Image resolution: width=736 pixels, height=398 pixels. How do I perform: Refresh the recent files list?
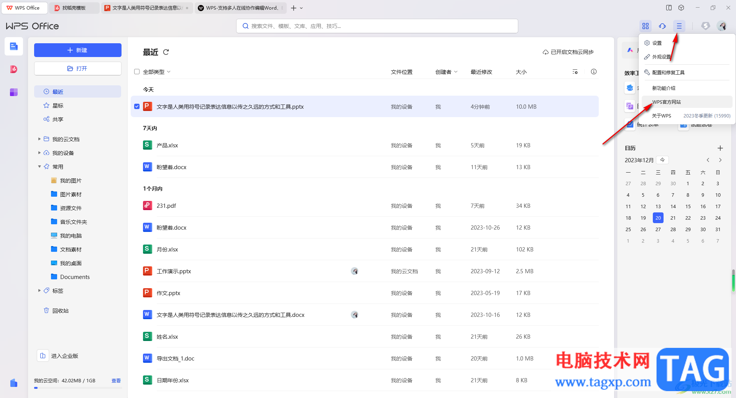coord(166,52)
